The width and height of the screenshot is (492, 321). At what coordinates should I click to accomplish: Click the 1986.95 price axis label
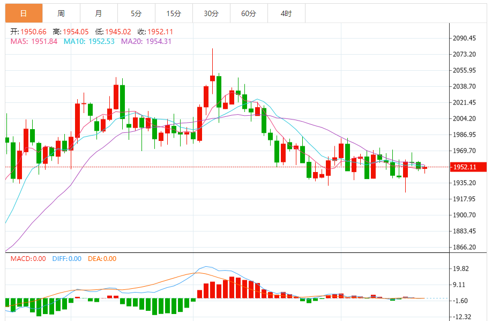click(x=464, y=135)
